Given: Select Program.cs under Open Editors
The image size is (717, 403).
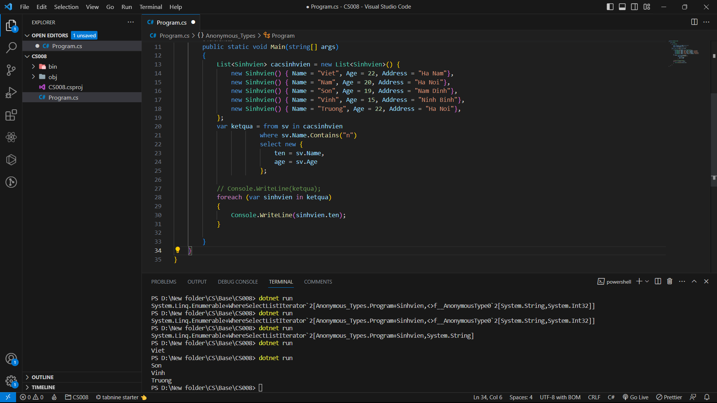Looking at the screenshot, I should click(82, 46).
